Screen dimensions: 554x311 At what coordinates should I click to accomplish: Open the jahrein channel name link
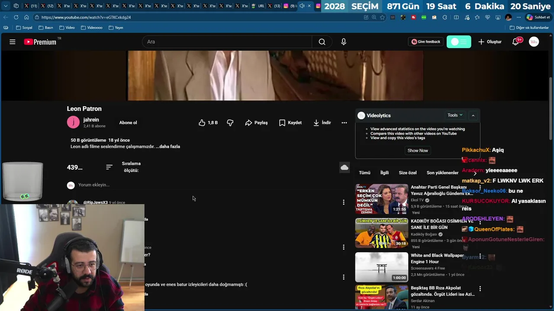pyautogui.click(x=91, y=120)
